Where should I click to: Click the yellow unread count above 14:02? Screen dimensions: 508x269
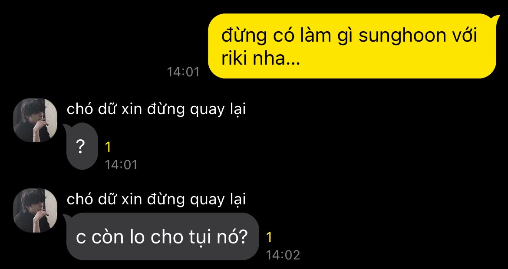[x=269, y=238]
